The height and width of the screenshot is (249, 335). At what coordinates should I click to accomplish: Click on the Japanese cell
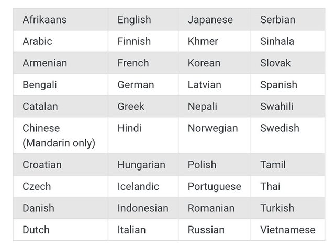(x=210, y=20)
